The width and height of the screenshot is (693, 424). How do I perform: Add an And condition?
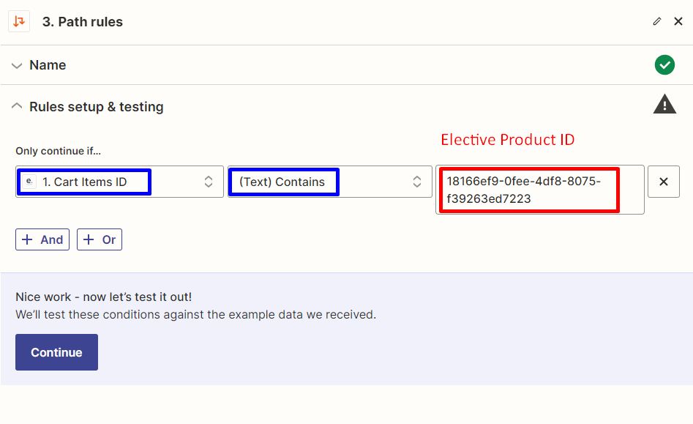[x=42, y=239]
